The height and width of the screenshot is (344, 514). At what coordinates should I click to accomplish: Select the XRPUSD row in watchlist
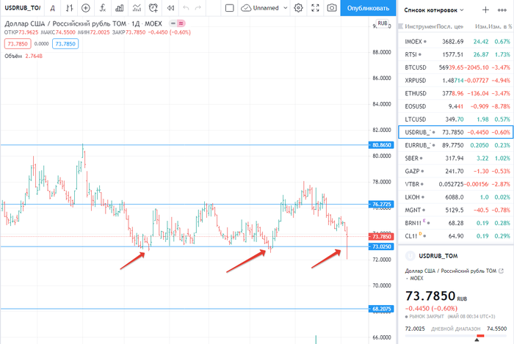point(456,81)
